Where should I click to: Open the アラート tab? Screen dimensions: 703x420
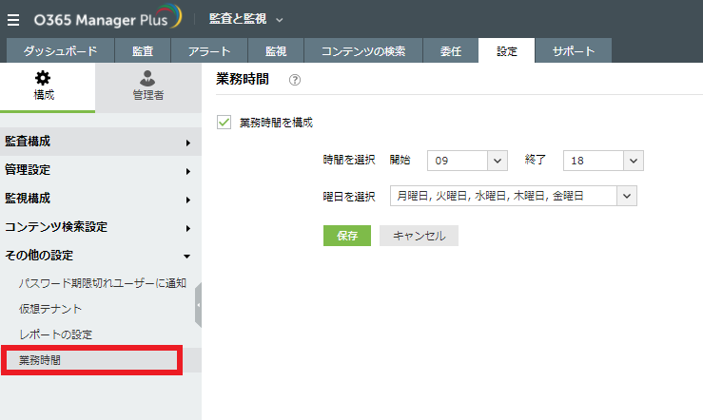[x=209, y=50]
